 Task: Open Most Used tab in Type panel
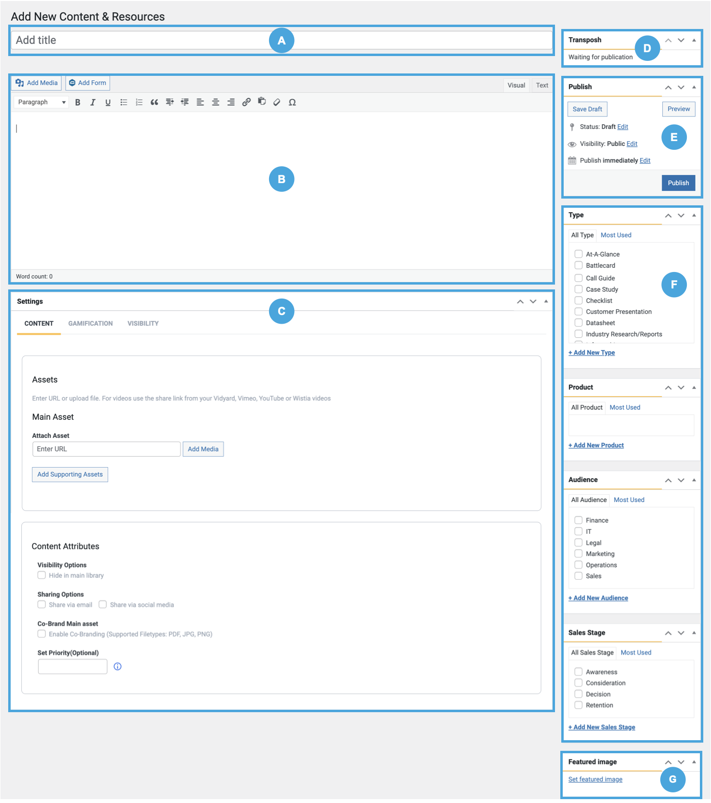[616, 235]
